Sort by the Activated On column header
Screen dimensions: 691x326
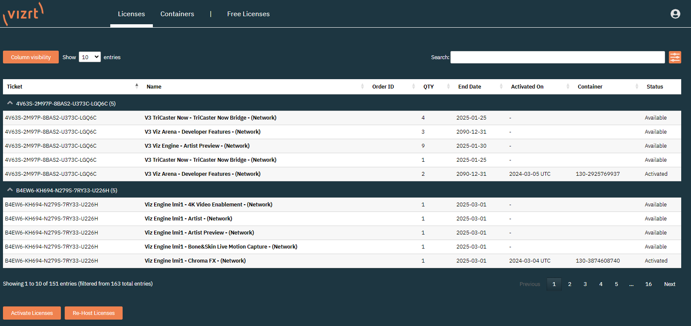[527, 87]
